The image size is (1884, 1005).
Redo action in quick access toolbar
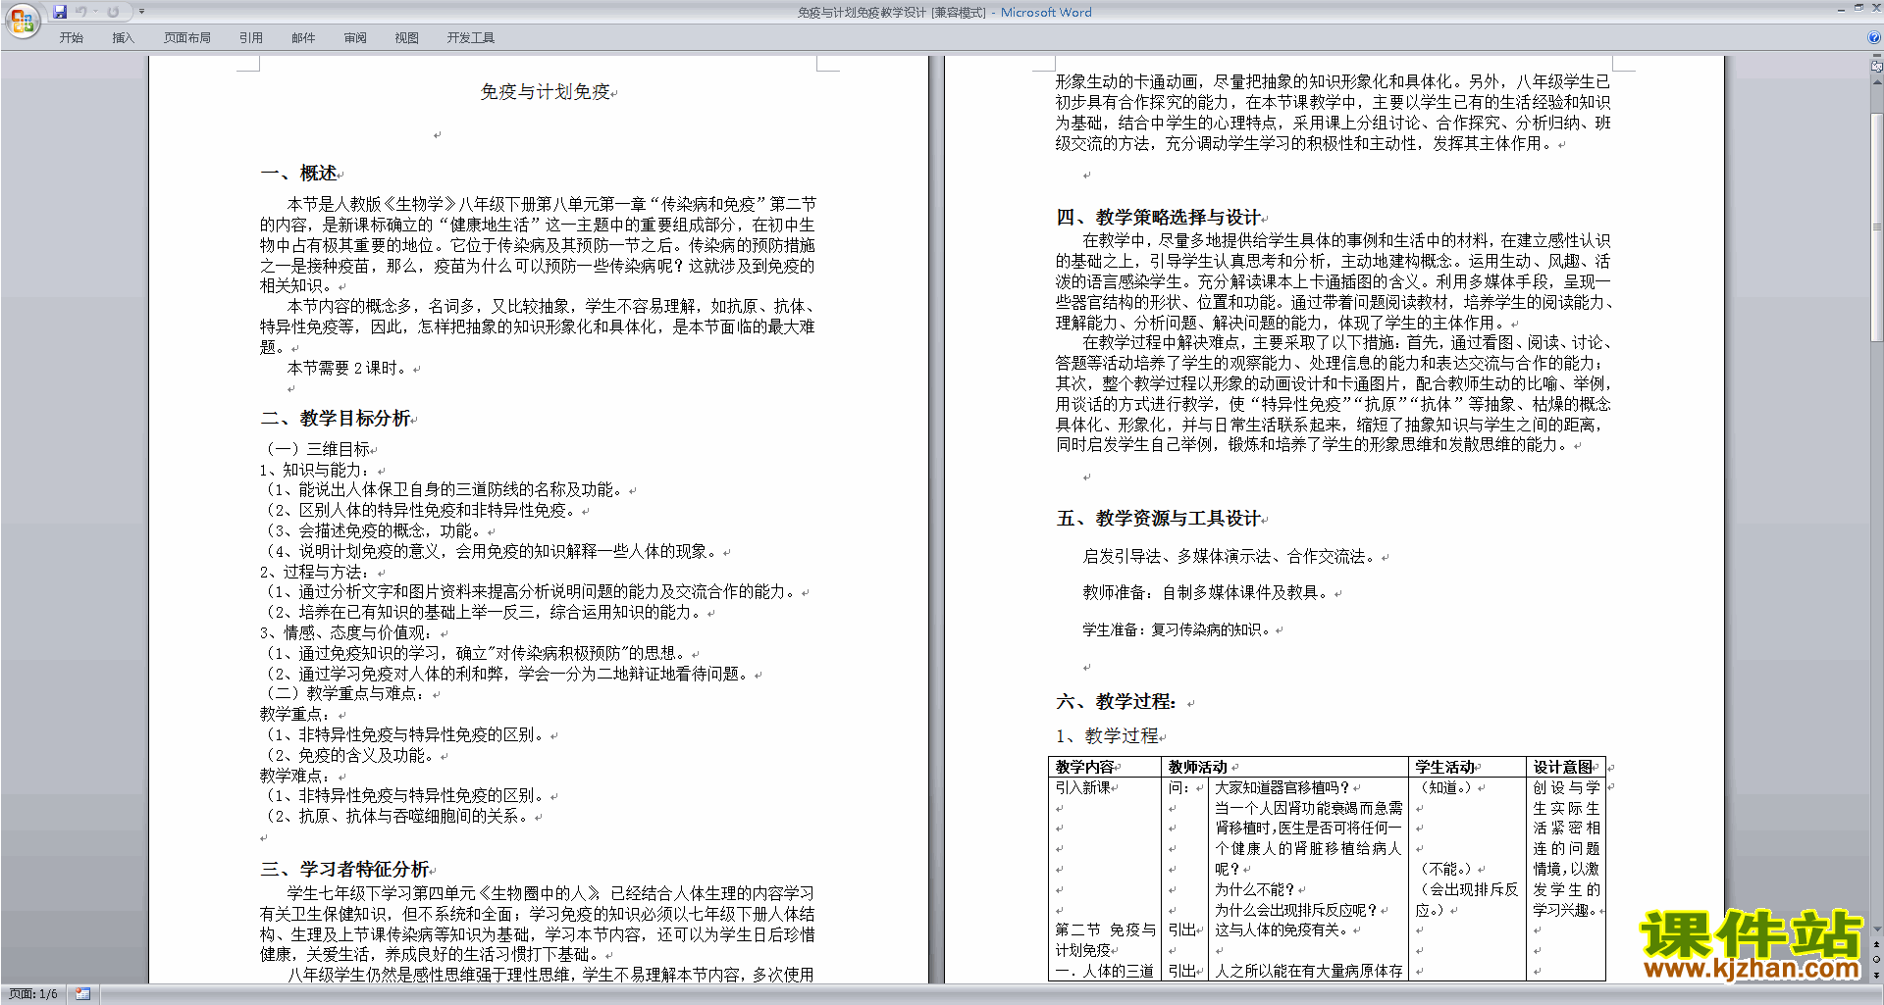(x=114, y=12)
